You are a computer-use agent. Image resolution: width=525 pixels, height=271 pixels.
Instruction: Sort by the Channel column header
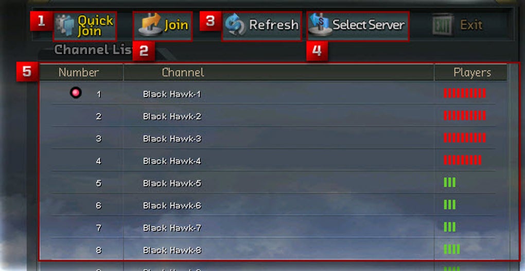[183, 72]
